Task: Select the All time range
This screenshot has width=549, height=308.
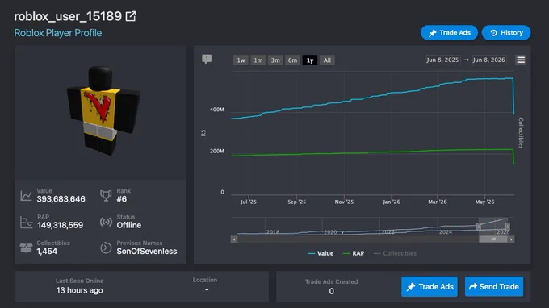Action: [x=327, y=60]
